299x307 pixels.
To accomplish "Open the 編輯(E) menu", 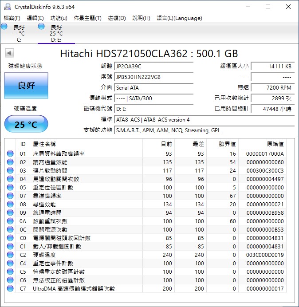I will (35, 18).
